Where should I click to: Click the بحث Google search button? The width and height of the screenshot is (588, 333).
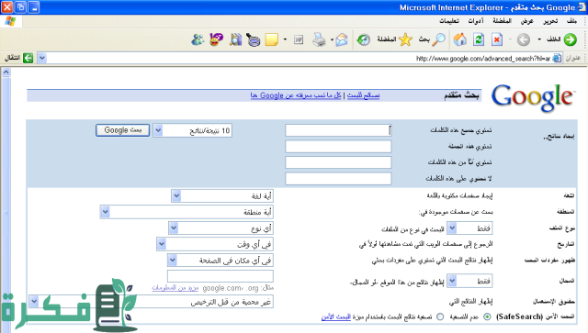122,130
